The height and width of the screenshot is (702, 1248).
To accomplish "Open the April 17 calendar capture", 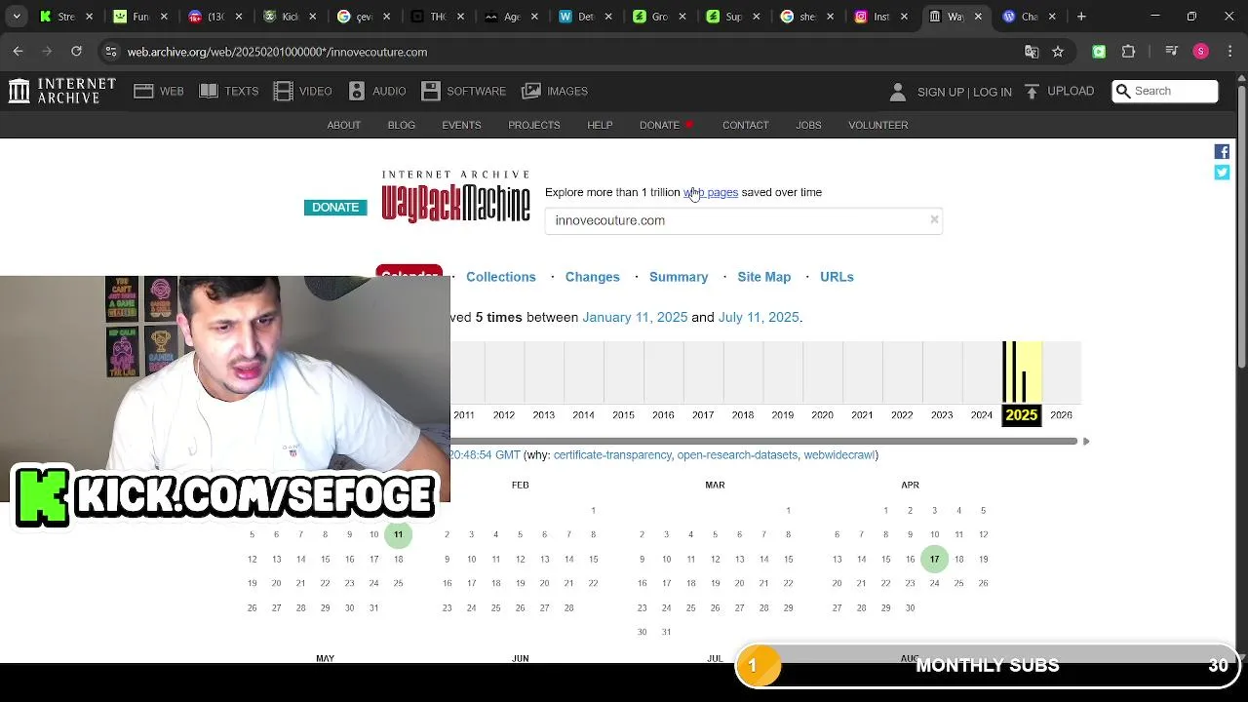I will (x=934, y=559).
